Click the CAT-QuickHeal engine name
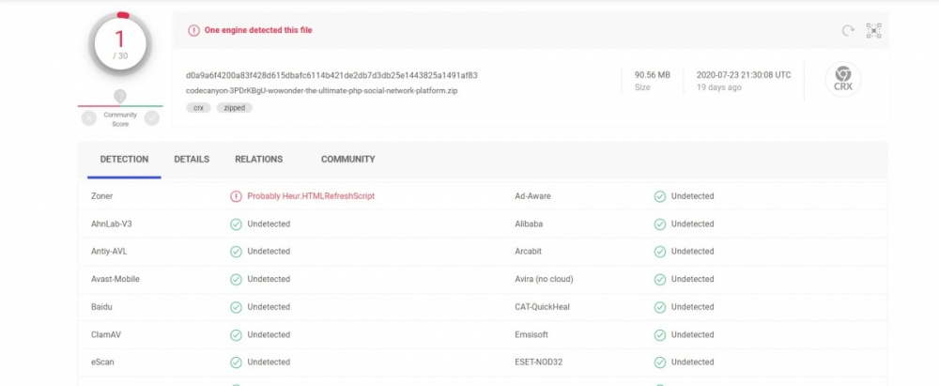The width and height of the screenshot is (939, 386). [x=543, y=307]
